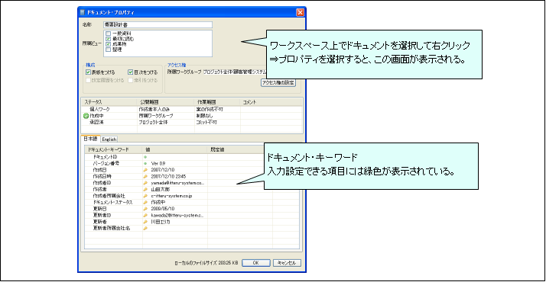Image resolution: width=546 pixels, height=282 pixels.
Task: Click the 山田太郎 value
Action: [160, 189]
